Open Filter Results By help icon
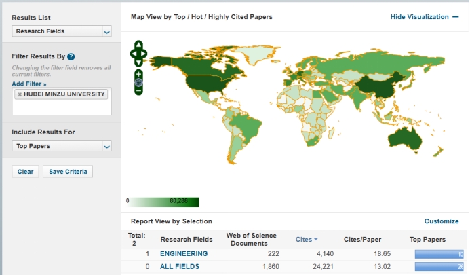 click(x=71, y=56)
